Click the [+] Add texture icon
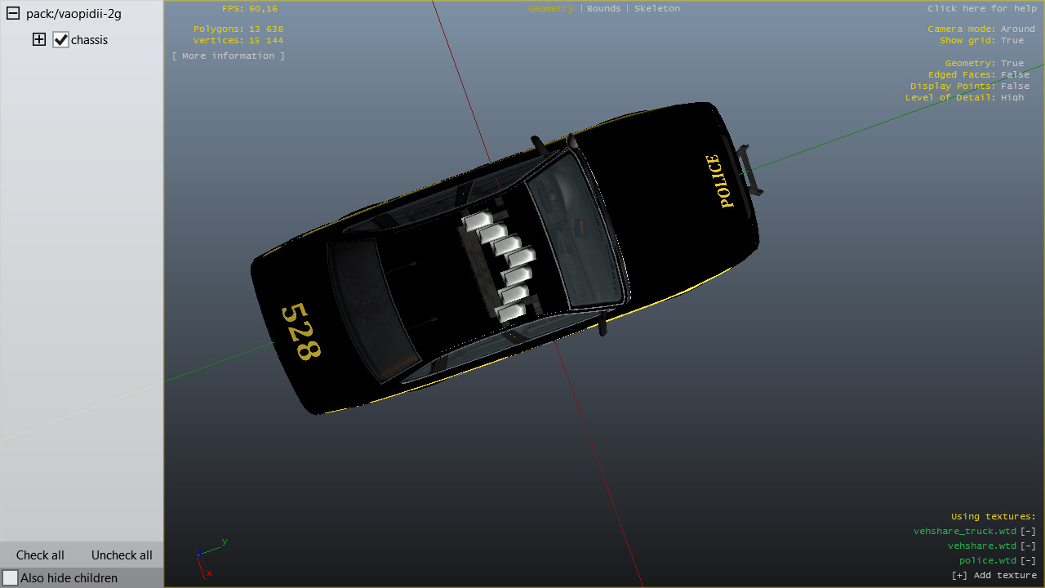1045x588 pixels. 960,575
